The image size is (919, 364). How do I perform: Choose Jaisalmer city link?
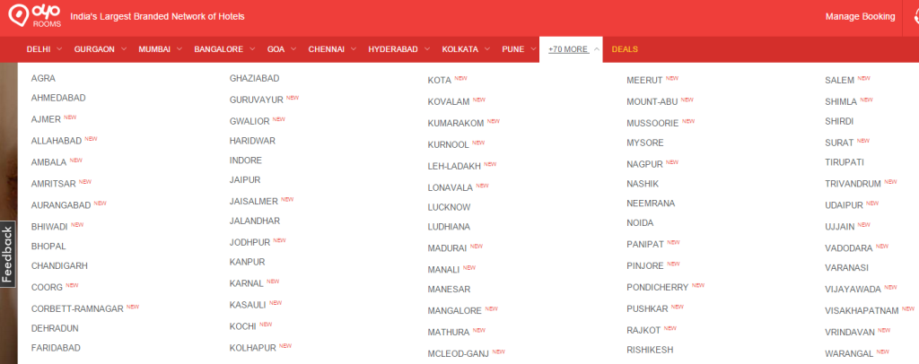[254, 202]
